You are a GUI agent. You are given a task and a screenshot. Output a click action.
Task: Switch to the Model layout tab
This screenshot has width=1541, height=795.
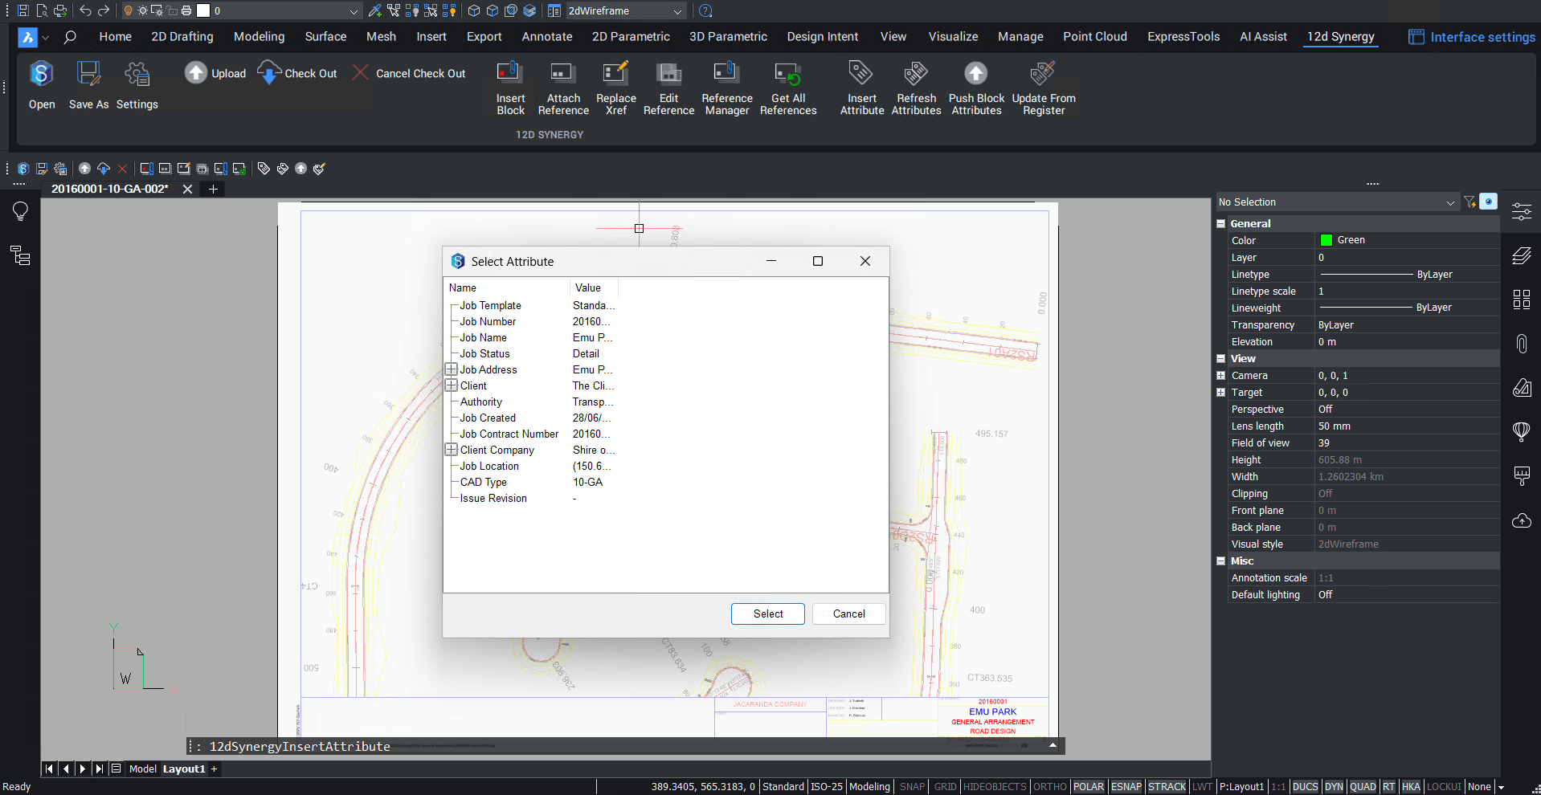(x=143, y=769)
